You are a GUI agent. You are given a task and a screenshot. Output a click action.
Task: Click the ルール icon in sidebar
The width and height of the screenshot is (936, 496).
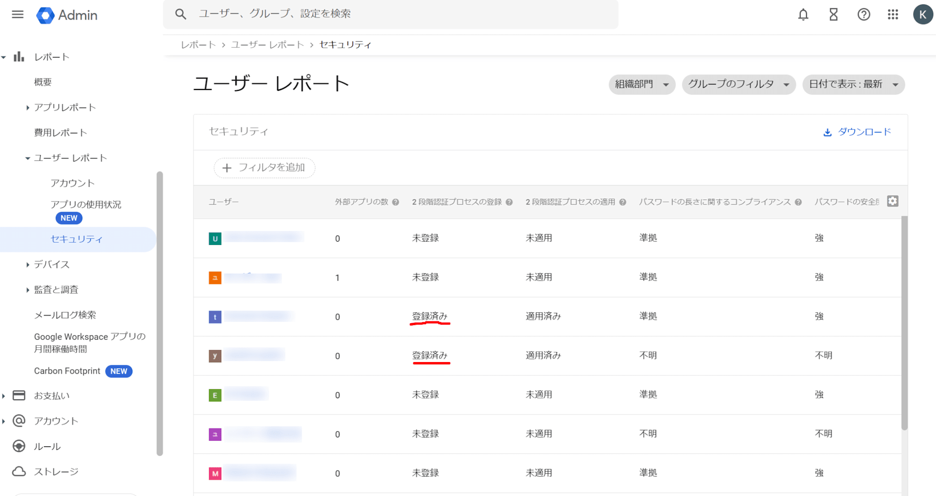(19, 446)
